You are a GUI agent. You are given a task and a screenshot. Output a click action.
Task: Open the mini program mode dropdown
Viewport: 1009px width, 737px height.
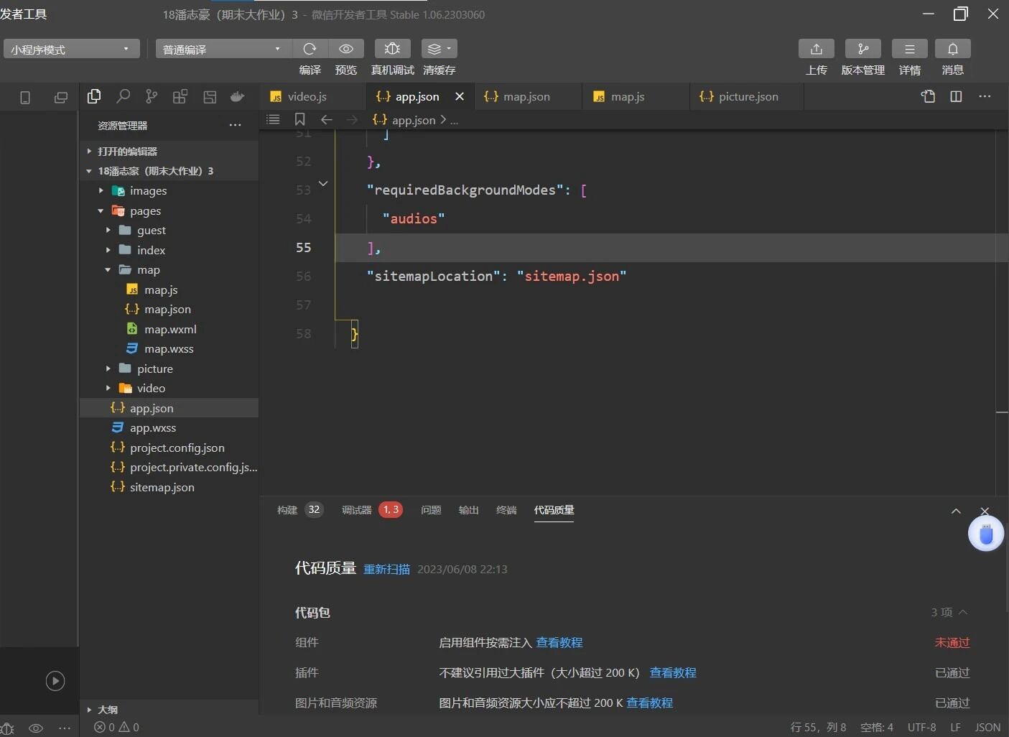click(70, 49)
